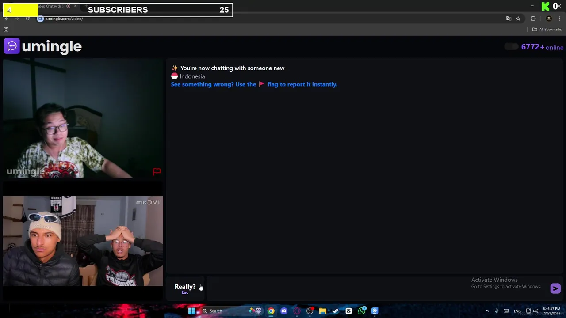This screenshot has height=318, width=566.
Task: Open the apps grid in bookmarks bar
Action: 6,30
